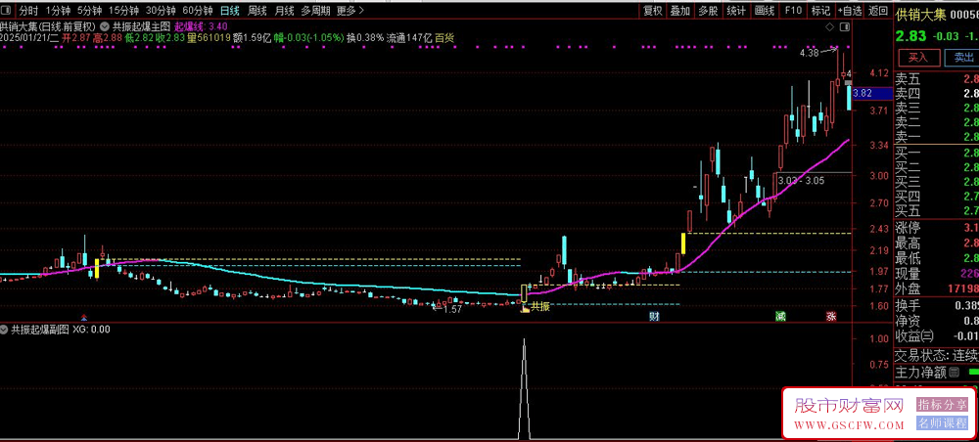Open the 主力净额 settings icon

pos(954,373)
